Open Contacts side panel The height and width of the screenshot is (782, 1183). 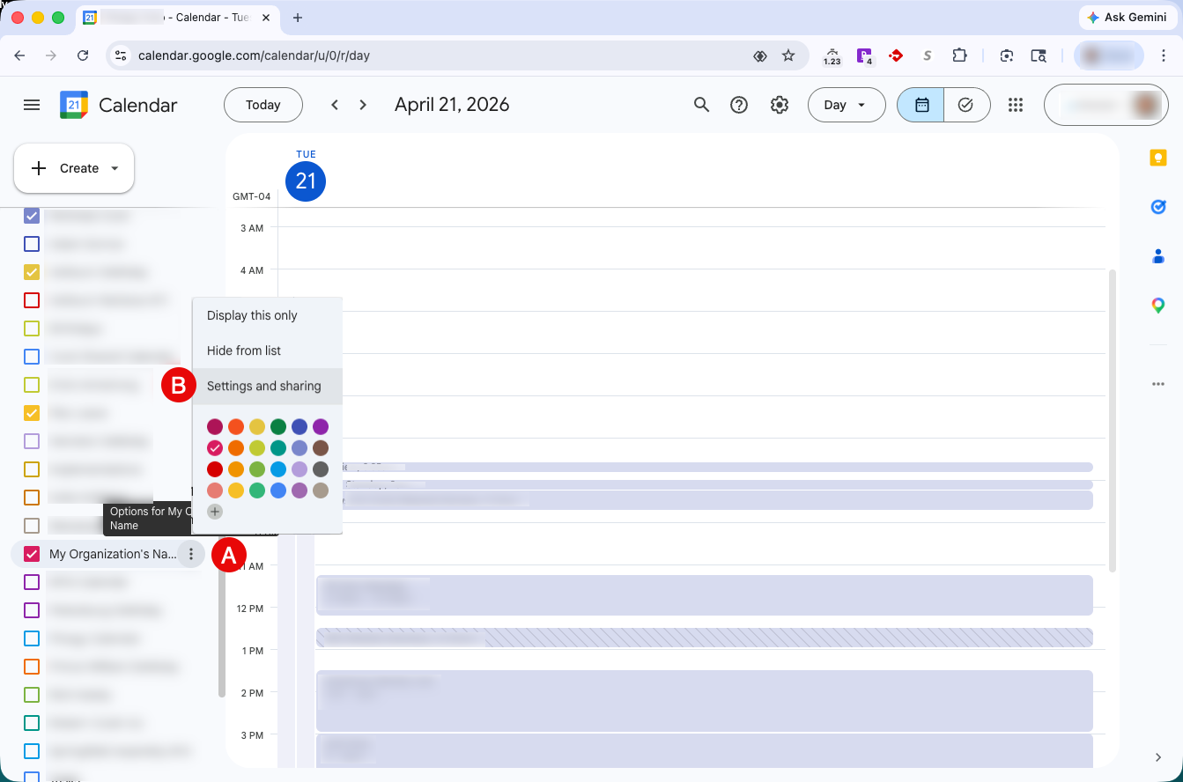pos(1157,255)
